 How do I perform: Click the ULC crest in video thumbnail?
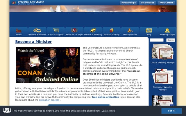coord(72,52)
